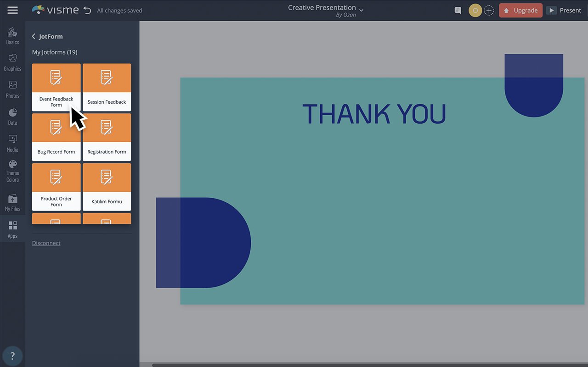The height and width of the screenshot is (367, 588).
Task: Start the slideshow with Present
Action: (564, 10)
